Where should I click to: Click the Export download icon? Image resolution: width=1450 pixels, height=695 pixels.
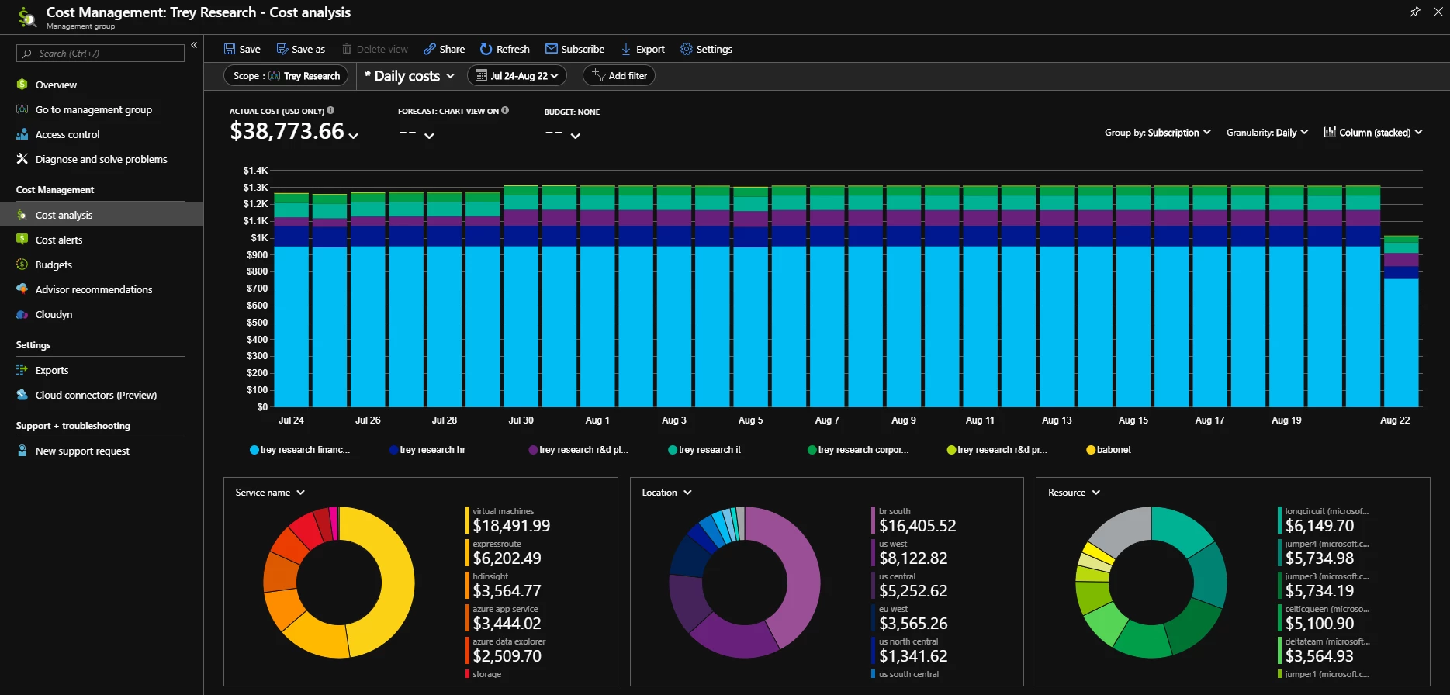point(626,49)
